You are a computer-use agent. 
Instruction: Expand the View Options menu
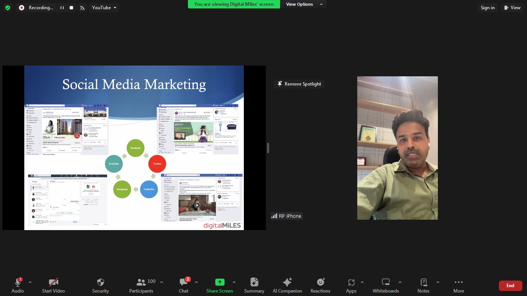click(304, 4)
